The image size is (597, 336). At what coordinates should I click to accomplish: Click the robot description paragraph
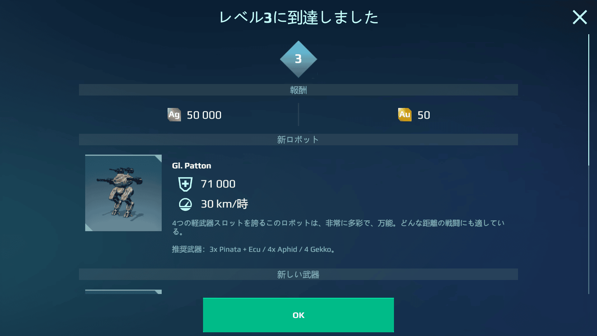tap(338, 227)
